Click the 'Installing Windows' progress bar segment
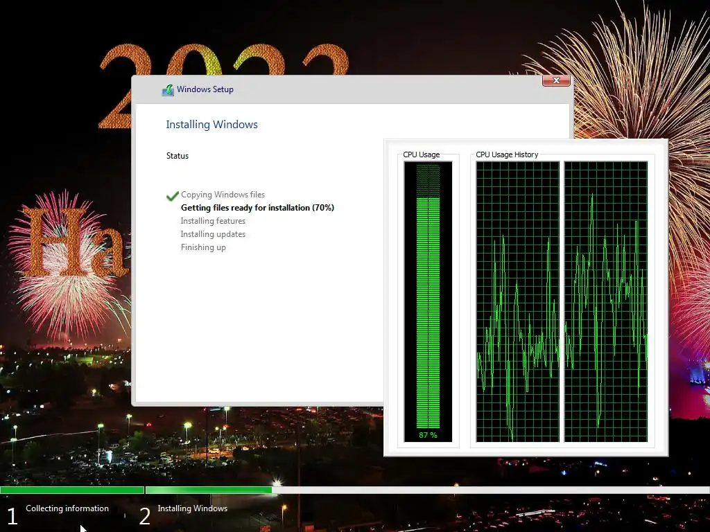The image size is (710, 532). click(427, 490)
